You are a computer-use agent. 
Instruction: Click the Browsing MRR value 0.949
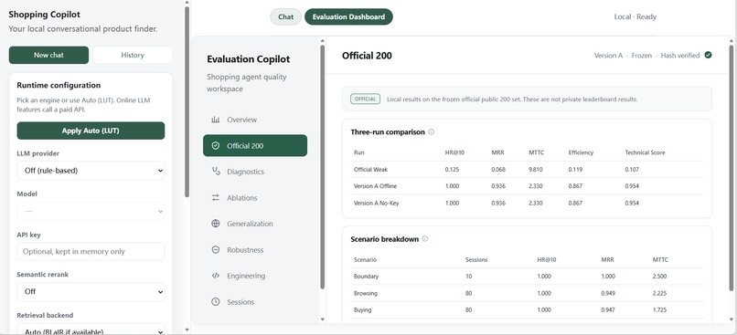(608, 293)
